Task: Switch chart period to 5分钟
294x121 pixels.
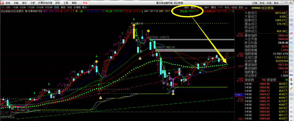Action: pyautogui.click(x=23, y=7)
